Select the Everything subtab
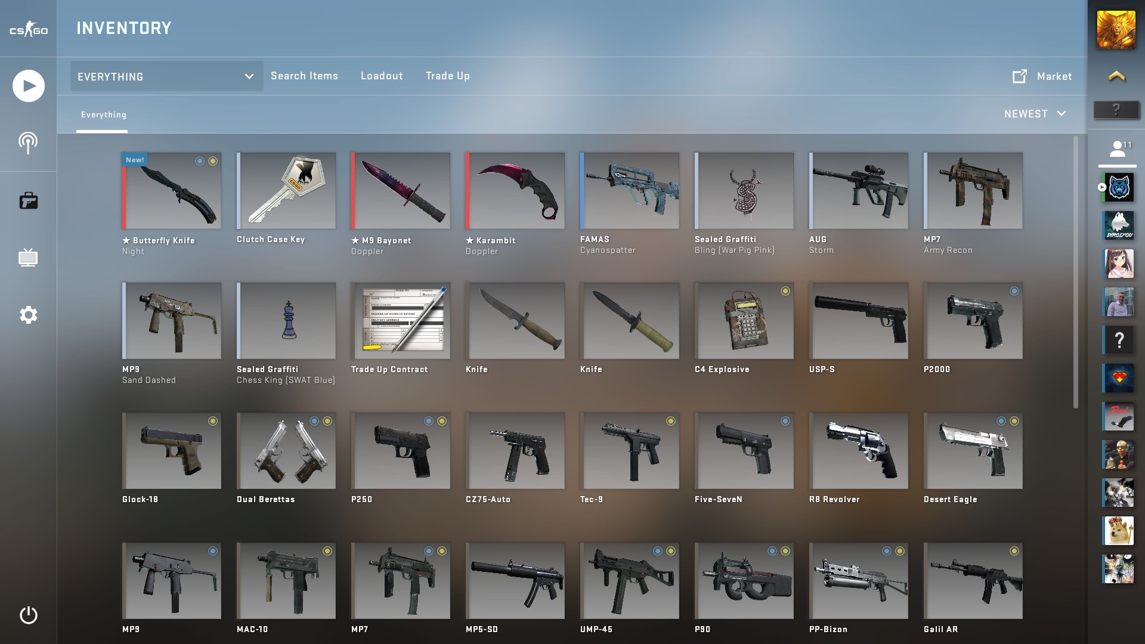The width and height of the screenshot is (1145, 644). click(103, 114)
